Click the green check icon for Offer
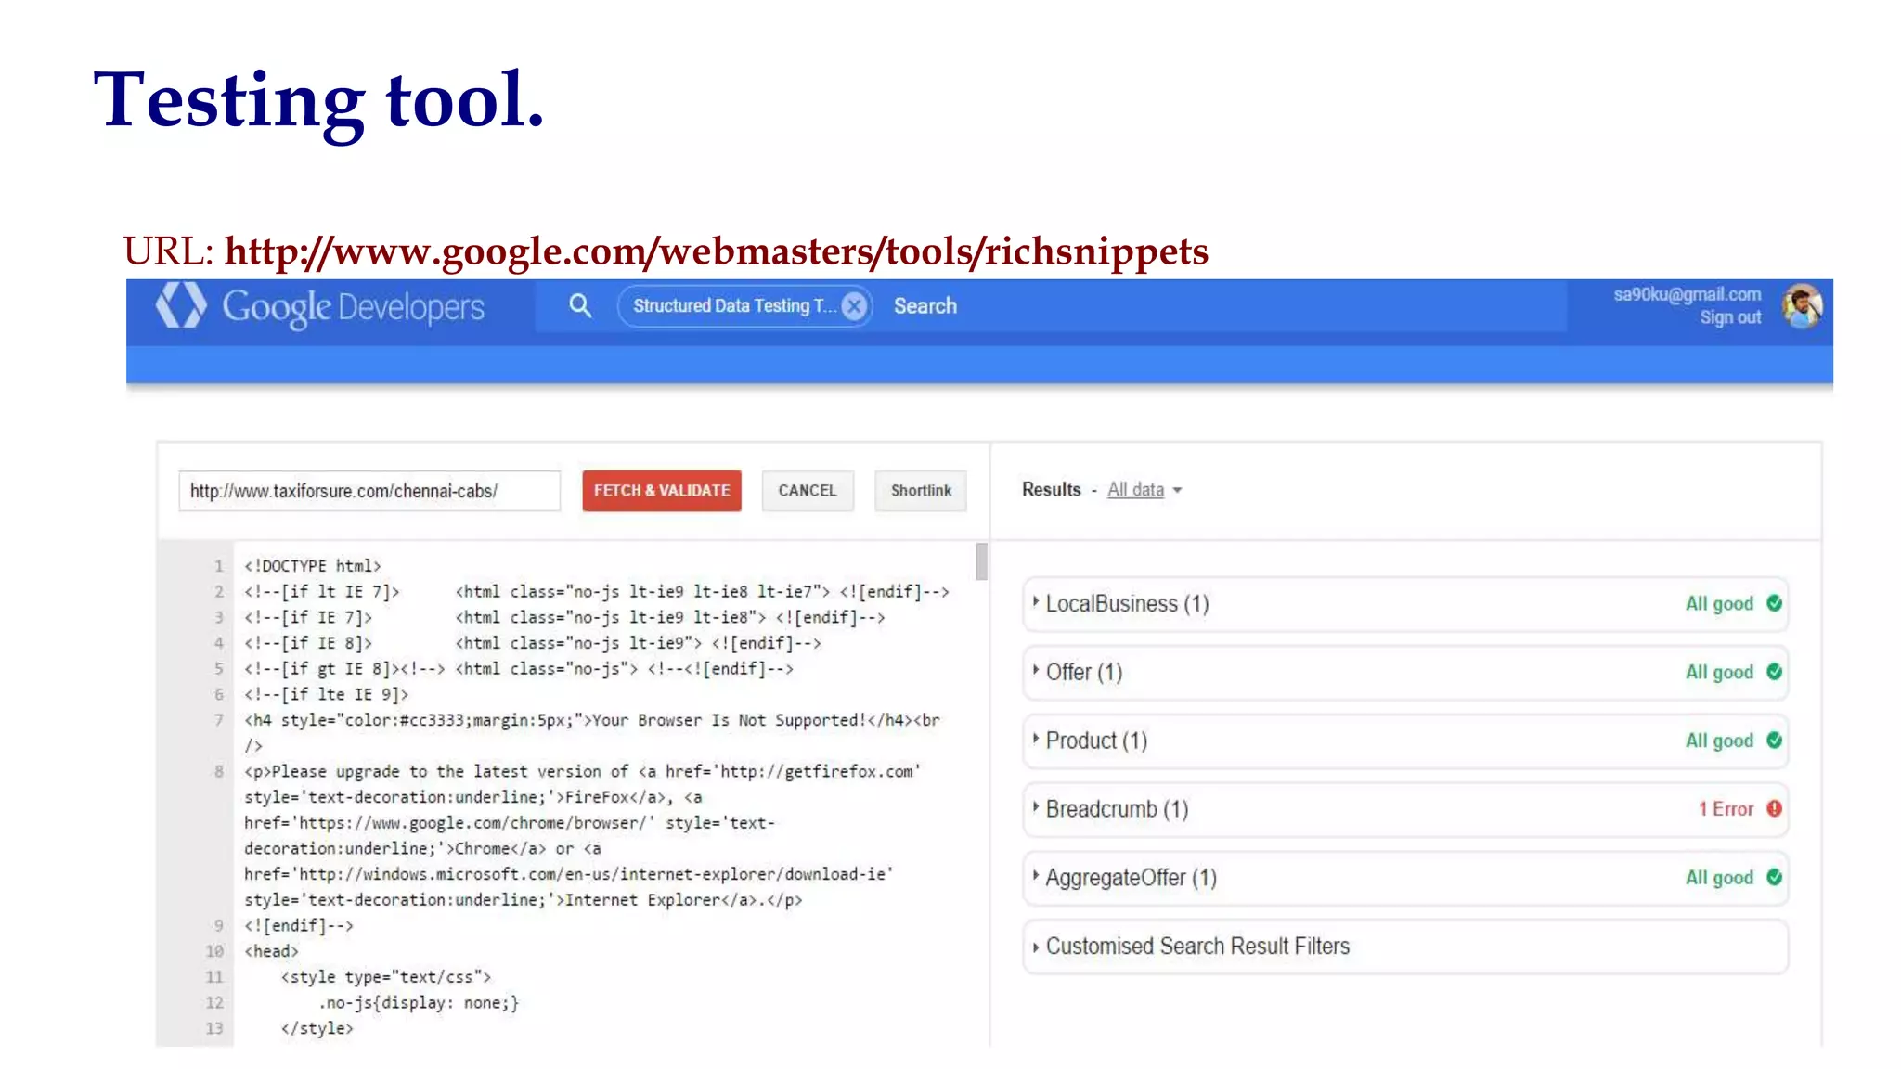The height and width of the screenshot is (1069, 1901). [x=1774, y=672]
